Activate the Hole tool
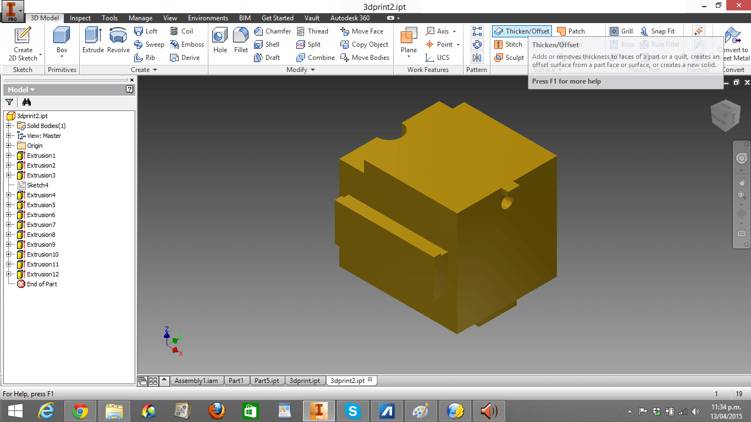Viewport: 751px width, 422px height. [x=220, y=40]
